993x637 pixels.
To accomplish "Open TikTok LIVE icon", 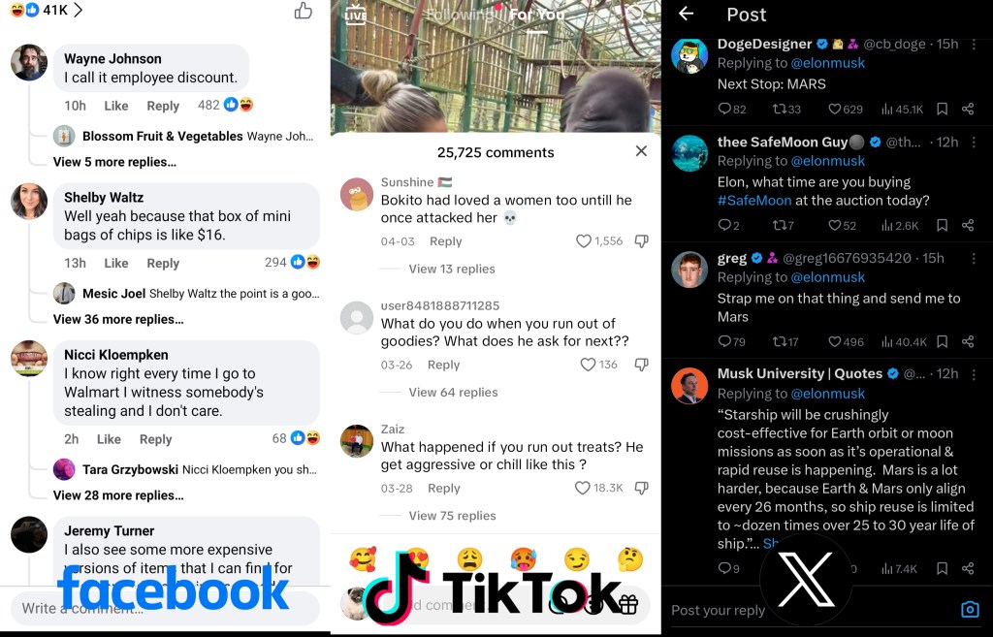I will pos(355,14).
